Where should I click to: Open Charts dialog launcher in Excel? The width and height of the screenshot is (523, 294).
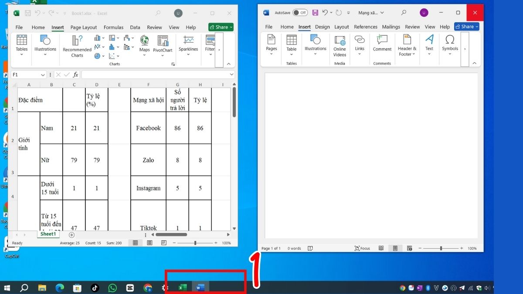click(x=173, y=64)
